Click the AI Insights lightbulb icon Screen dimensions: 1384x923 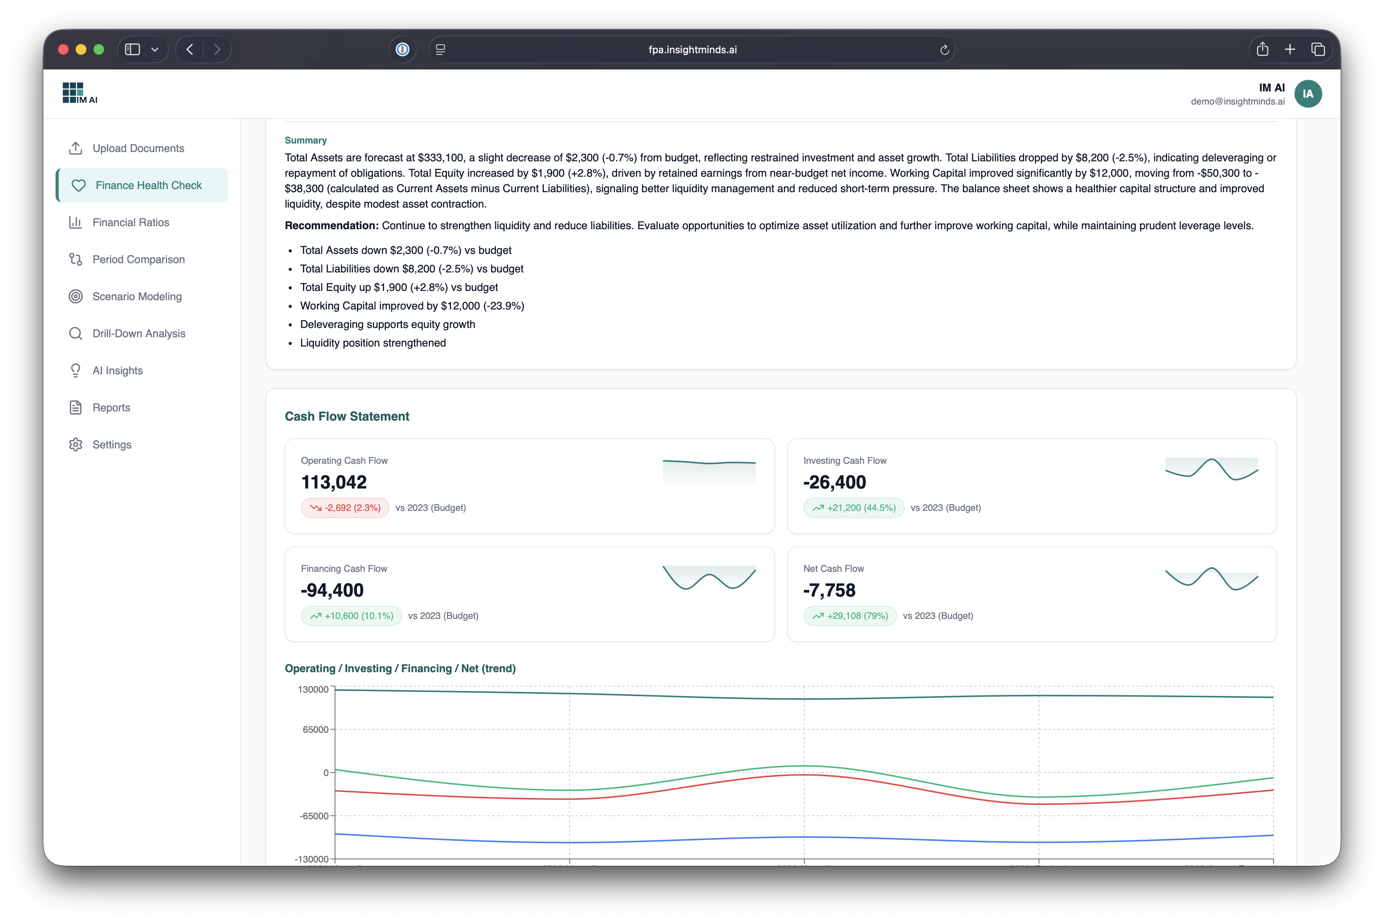click(75, 371)
